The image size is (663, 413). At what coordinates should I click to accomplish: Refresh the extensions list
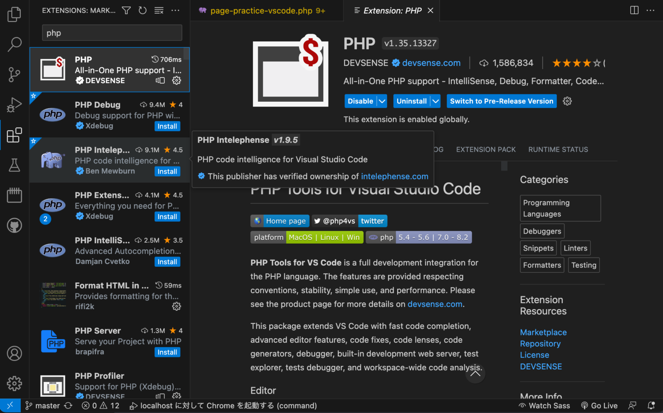(142, 10)
